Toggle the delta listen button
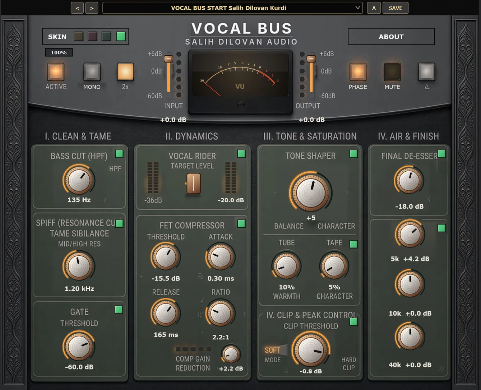Screen dimensions: 481x390 point(426,71)
